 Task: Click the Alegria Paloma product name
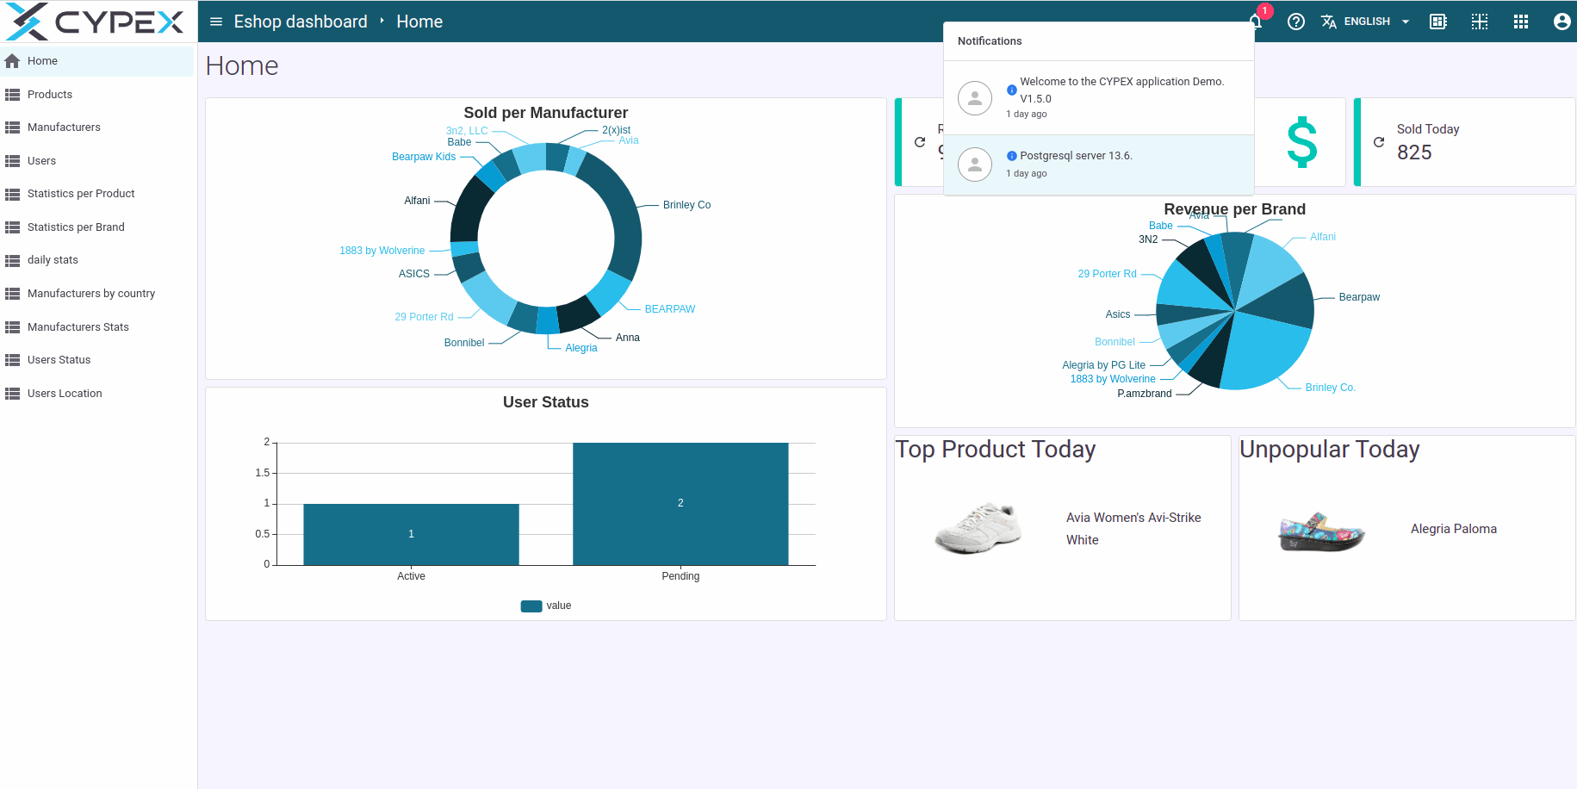pos(1454,529)
